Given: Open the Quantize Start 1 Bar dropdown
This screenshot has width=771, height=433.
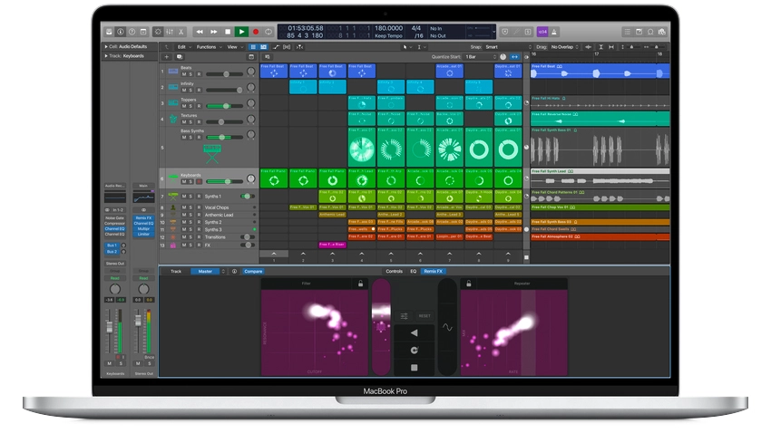Looking at the screenshot, I should pyautogui.click(x=481, y=57).
